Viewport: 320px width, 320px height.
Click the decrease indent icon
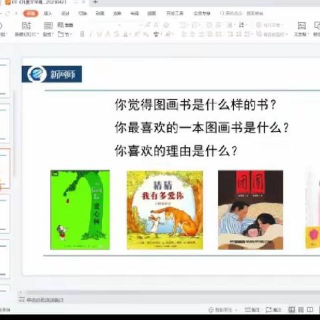pos(209,25)
